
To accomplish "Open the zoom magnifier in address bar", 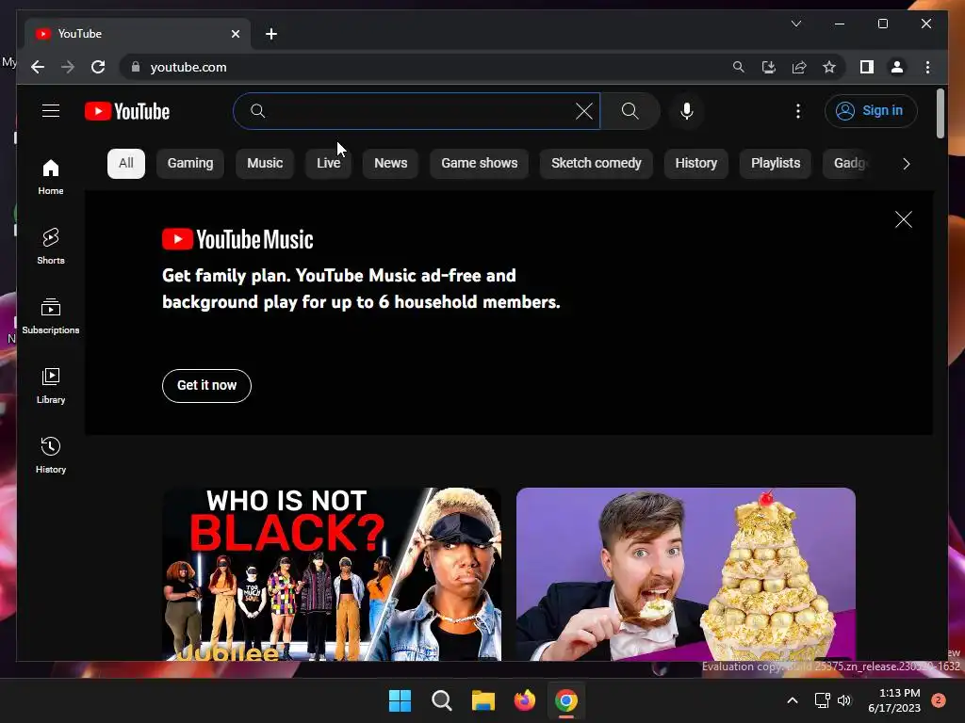I will tap(738, 67).
